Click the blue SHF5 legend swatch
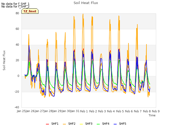Image resolution: width=172 pixels, height=129 pixels. click(x=115, y=124)
